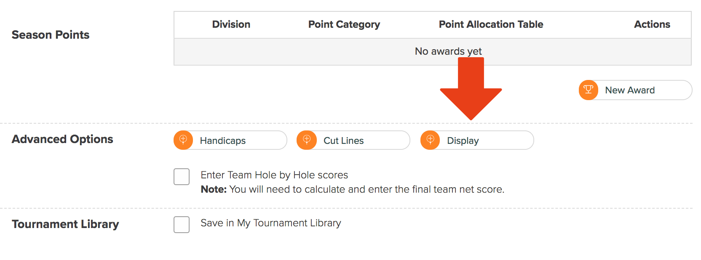Screen dimensions: 701x260
Task: Click the trophy icon for New Award
Action: coord(589,90)
